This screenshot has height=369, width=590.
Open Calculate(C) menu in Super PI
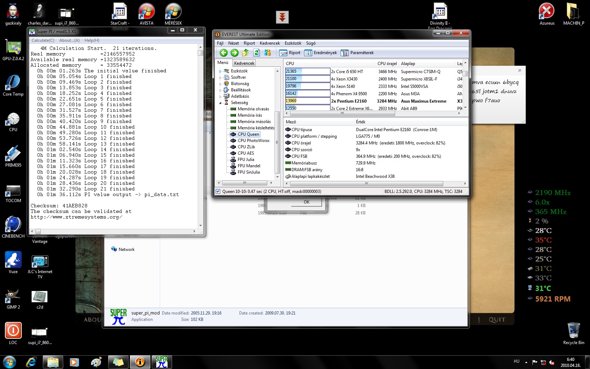tap(43, 40)
